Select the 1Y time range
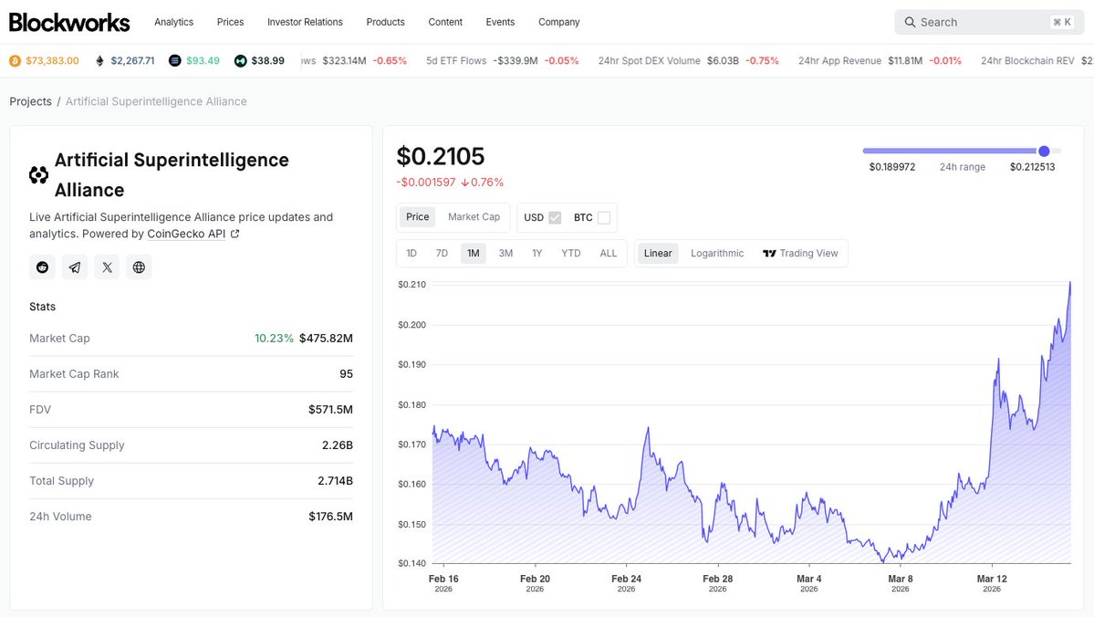This screenshot has width=1094, height=617. click(x=537, y=254)
